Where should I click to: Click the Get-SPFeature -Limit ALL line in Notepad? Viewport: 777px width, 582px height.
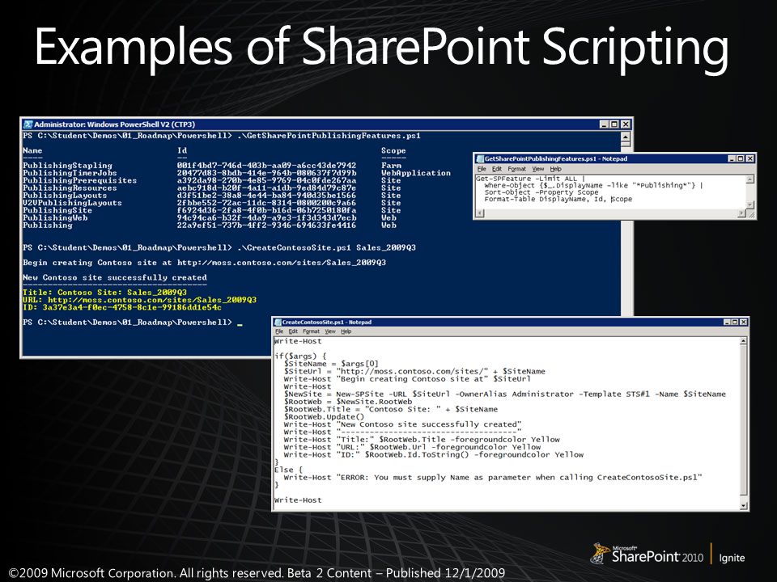click(531, 179)
